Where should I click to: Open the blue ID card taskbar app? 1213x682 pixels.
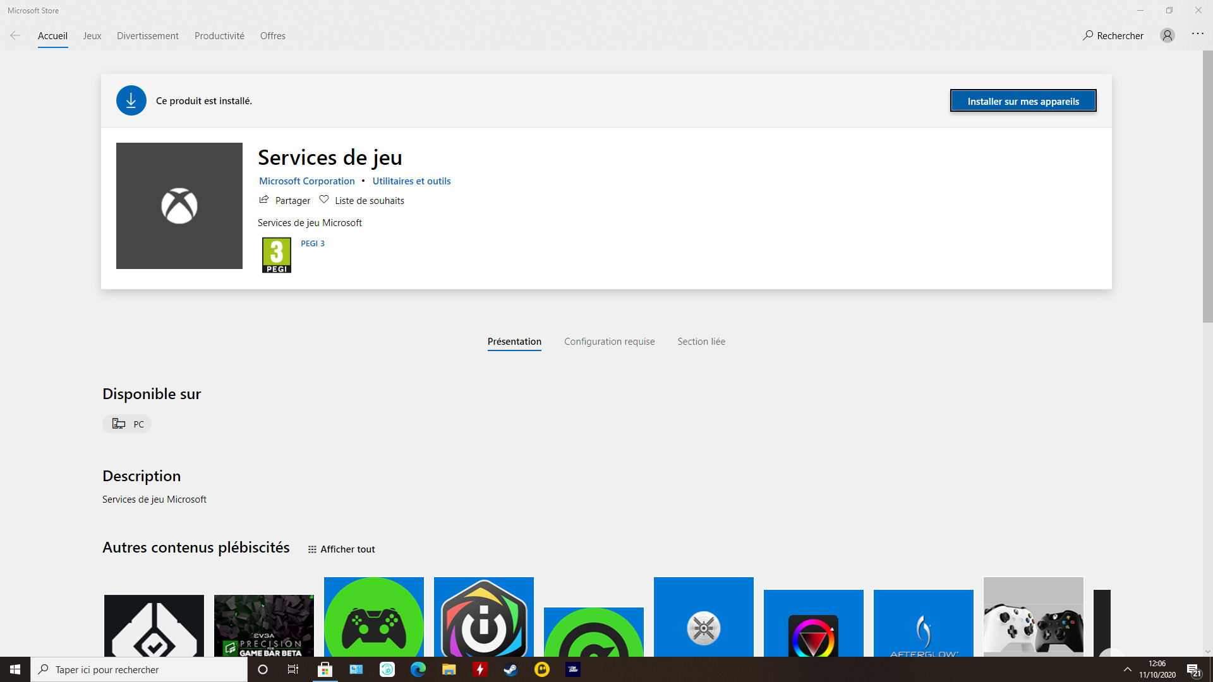356,669
